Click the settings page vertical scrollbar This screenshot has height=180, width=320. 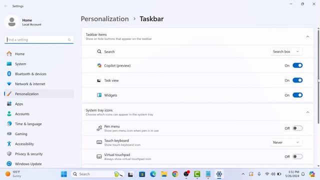click(x=318, y=76)
